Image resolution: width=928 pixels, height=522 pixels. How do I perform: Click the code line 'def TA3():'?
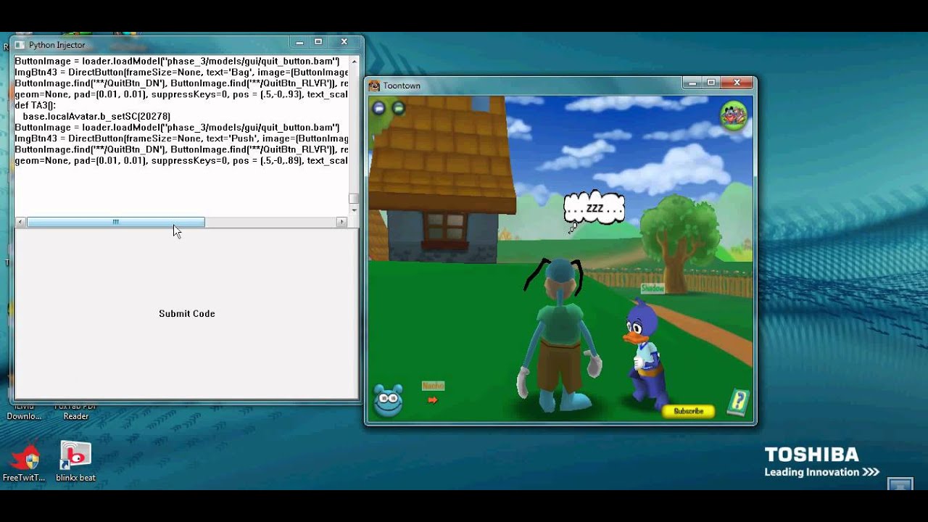click(35, 105)
